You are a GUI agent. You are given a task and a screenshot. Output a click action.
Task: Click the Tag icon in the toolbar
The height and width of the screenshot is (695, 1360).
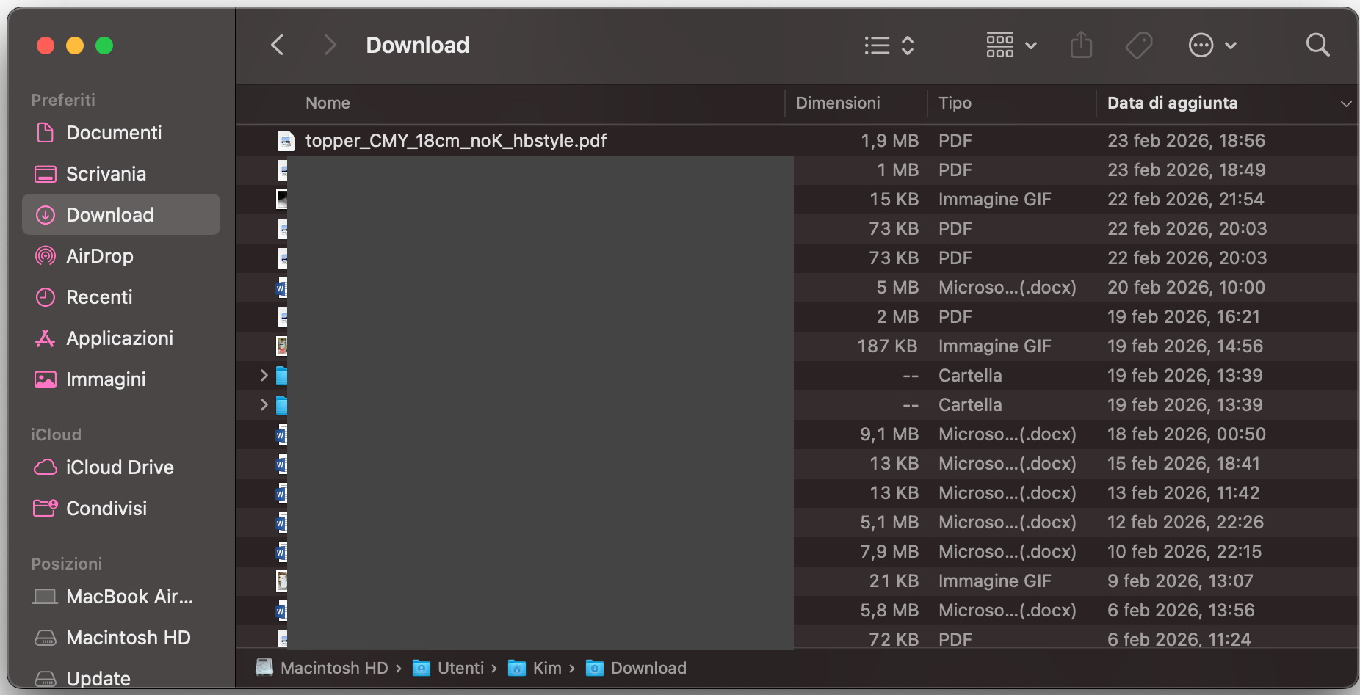pos(1138,45)
